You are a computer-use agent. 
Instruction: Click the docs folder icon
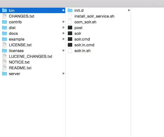pos(4,33)
